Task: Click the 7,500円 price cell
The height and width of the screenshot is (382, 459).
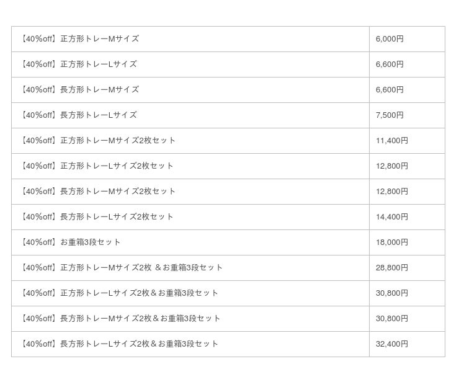Action: point(407,115)
